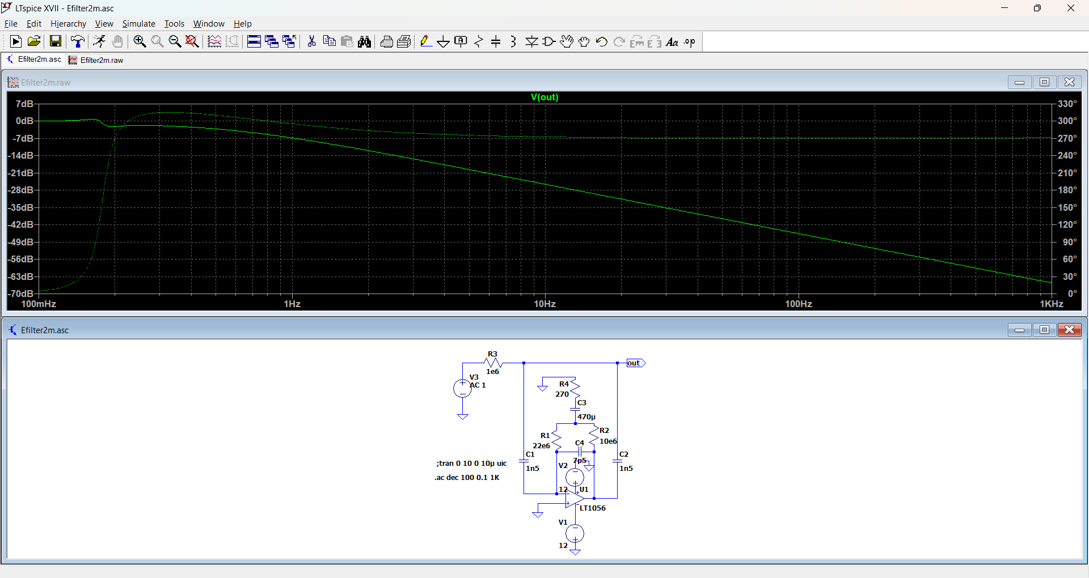Click the R3 resistor value 1e6
The width and height of the screenshot is (1089, 578).
(492, 372)
